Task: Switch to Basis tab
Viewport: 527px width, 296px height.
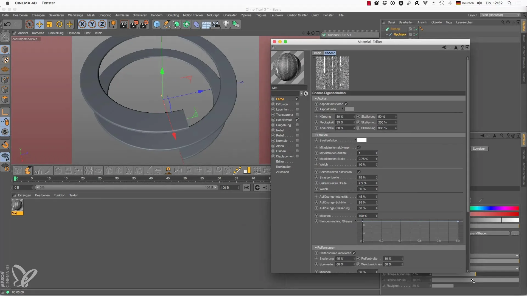Action: (x=318, y=53)
